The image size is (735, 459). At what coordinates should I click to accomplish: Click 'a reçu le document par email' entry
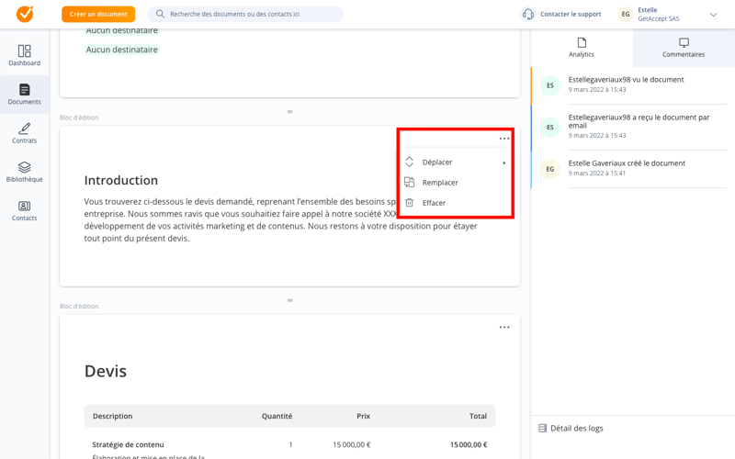pyautogui.click(x=639, y=121)
